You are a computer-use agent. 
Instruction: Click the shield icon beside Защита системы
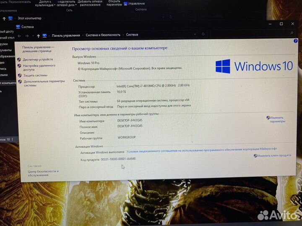coord(20,75)
